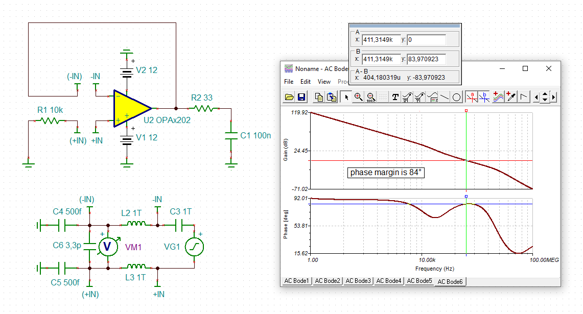This screenshot has height=314, width=583.
Task: Click the Phase [deg] axis label
Action: pos(286,225)
